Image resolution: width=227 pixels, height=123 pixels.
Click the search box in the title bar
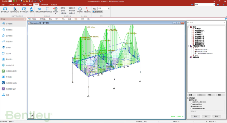(x=205, y=4)
